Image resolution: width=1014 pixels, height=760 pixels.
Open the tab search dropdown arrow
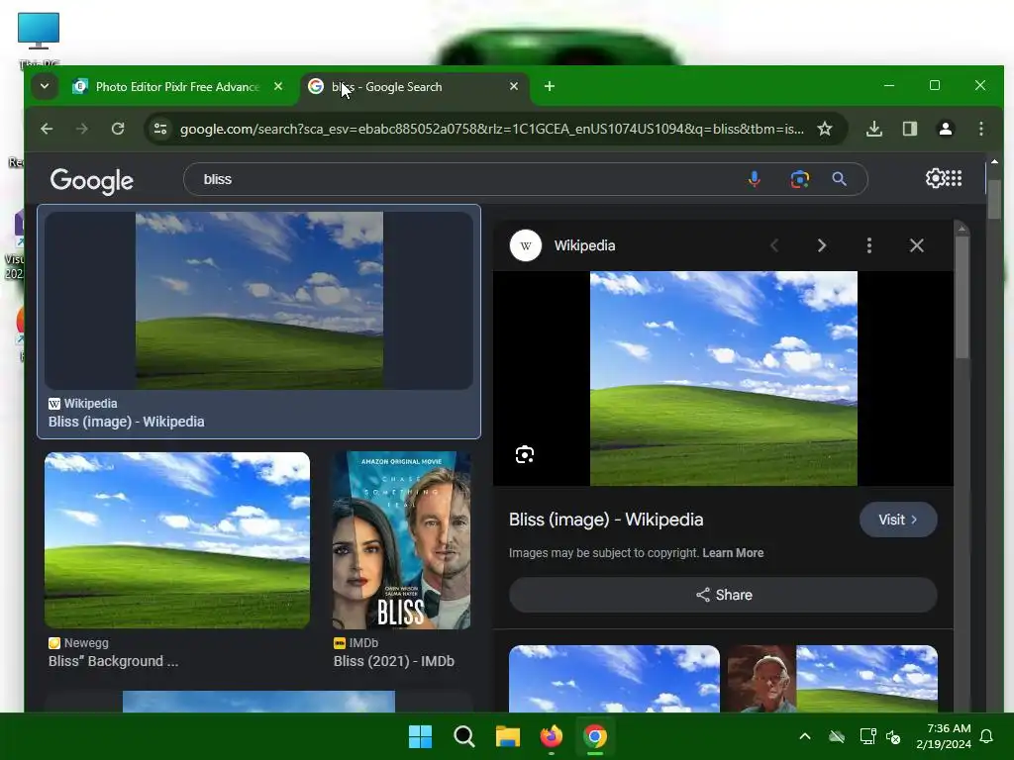(44, 86)
